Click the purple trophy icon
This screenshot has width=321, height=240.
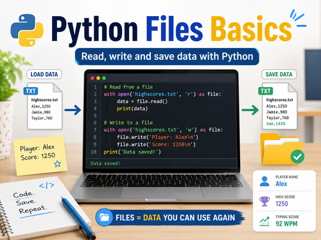click(265, 201)
